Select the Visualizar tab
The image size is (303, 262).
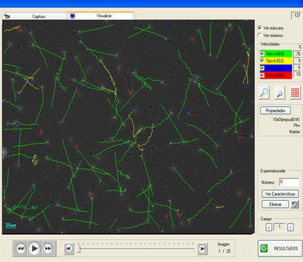(x=101, y=16)
